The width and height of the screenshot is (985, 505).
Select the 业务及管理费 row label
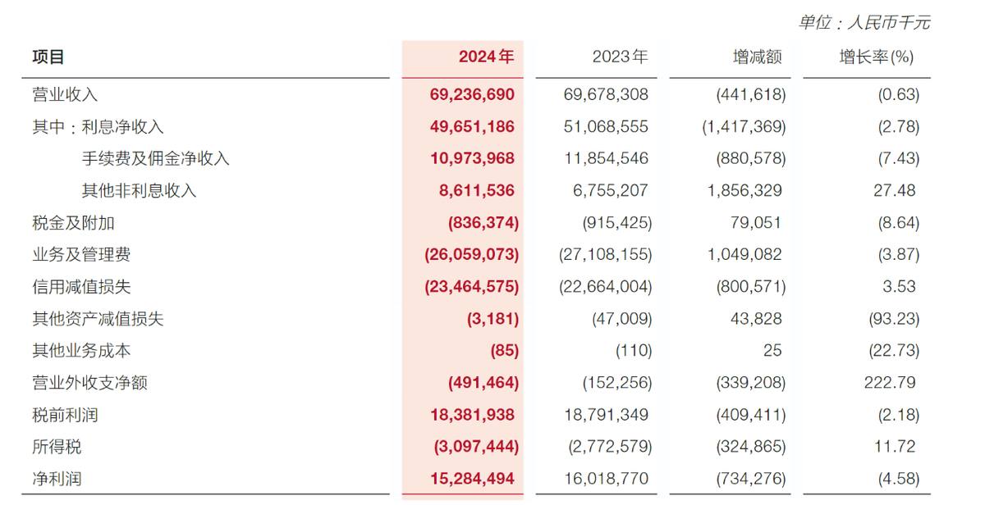(81, 255)
